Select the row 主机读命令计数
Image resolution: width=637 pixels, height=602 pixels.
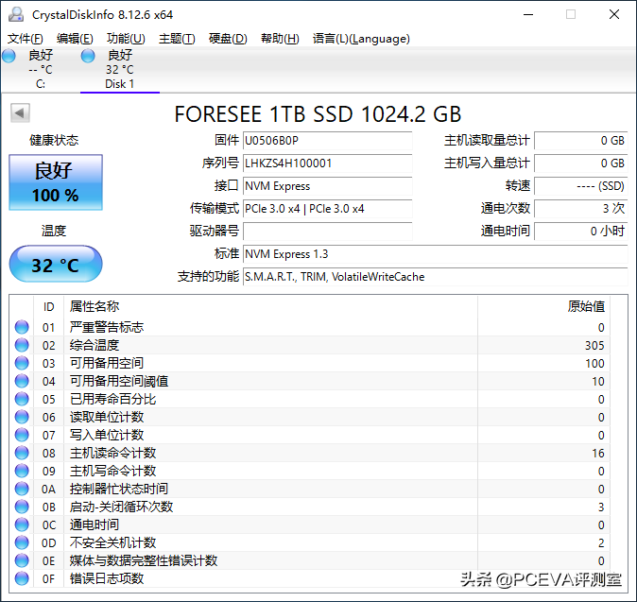(310, 453)
